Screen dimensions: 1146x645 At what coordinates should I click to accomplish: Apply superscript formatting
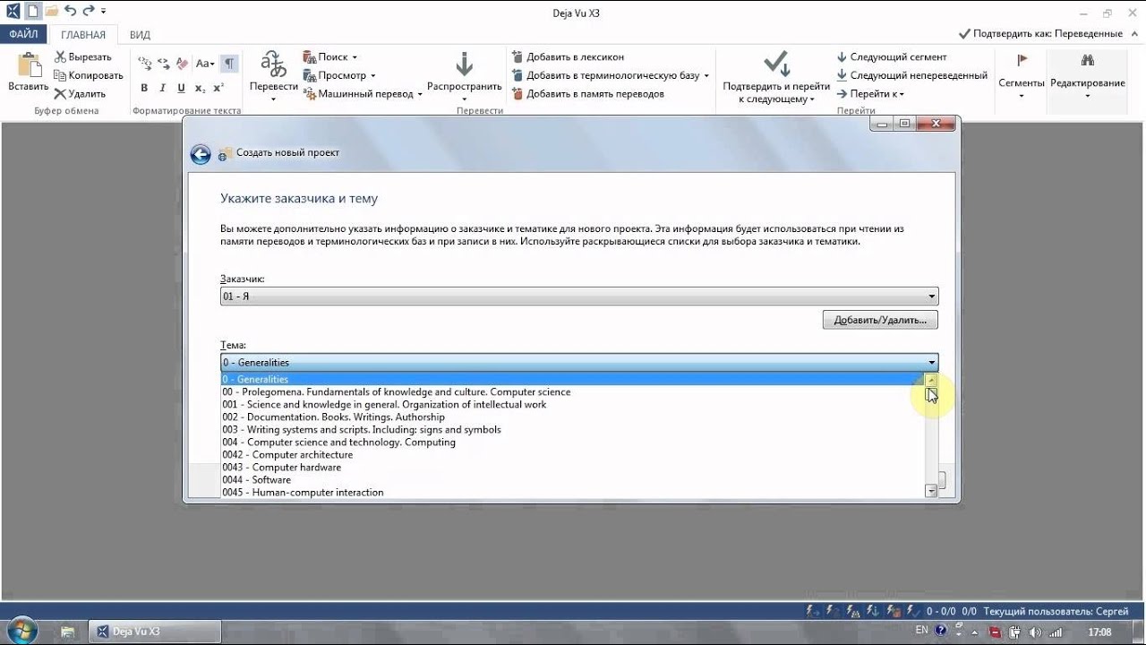(x=218, y=88)
